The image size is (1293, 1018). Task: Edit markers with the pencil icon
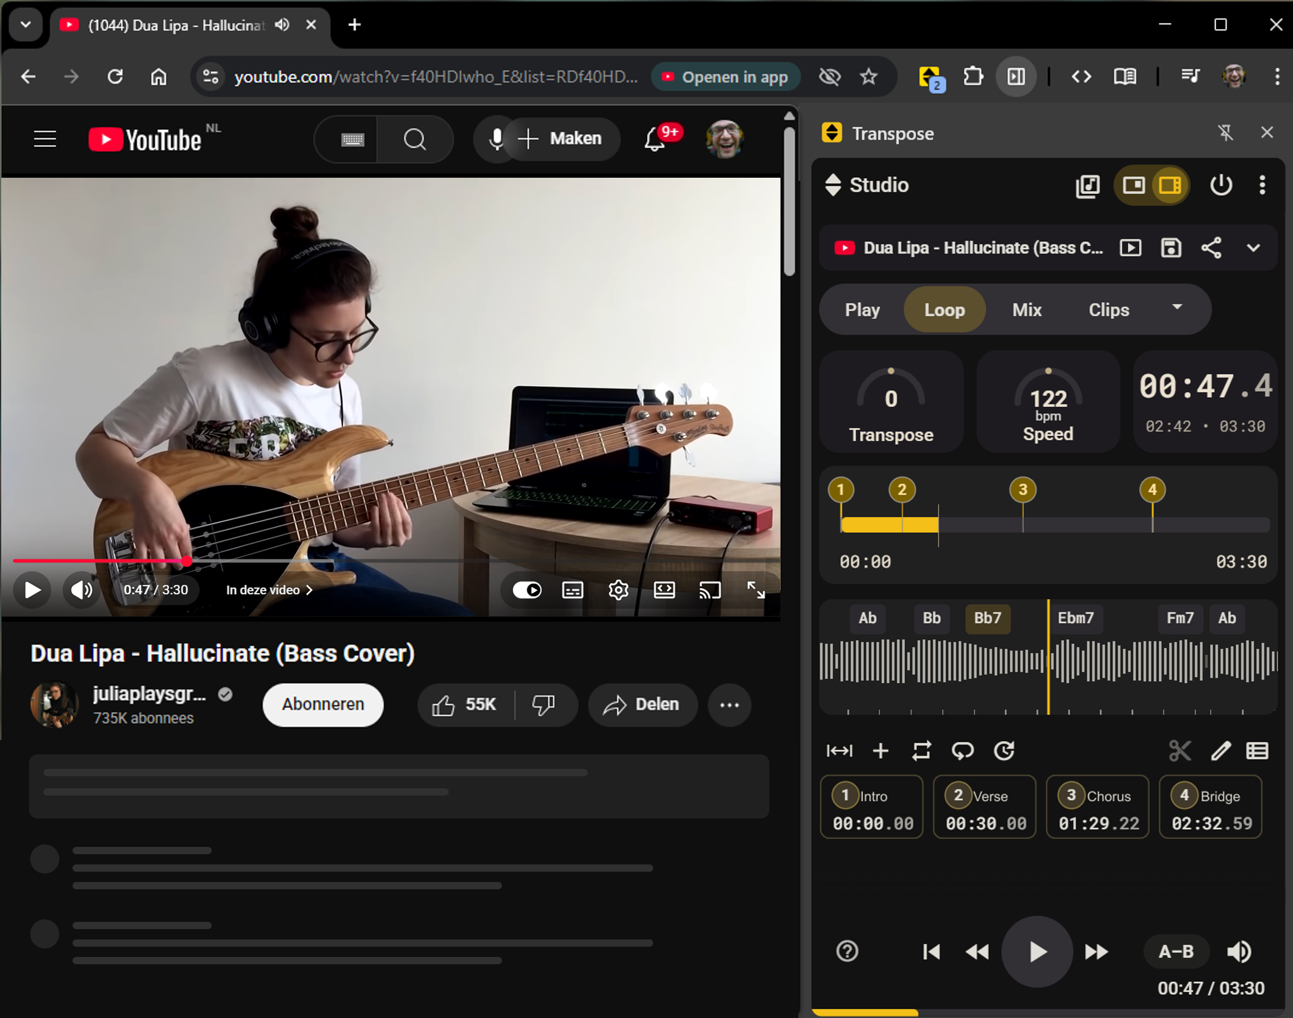click(x=1220, y=751)
